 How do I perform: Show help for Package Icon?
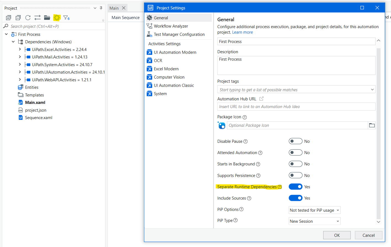click(245, 117)
